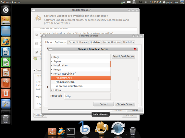185x138 pixels.
Task: Click the Close button in Update Manager
Action: point(129,115)
